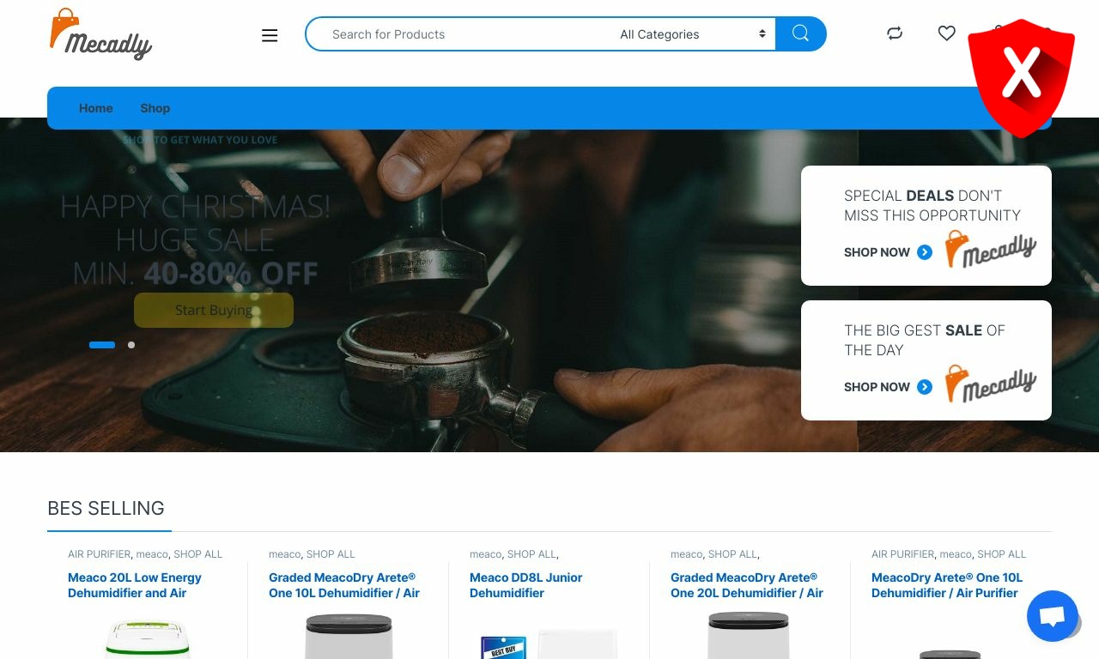Open Graded MeacoDry Arete One 10L product
The height and width of the screenshot is (659, 1099).
click(344, 585)
